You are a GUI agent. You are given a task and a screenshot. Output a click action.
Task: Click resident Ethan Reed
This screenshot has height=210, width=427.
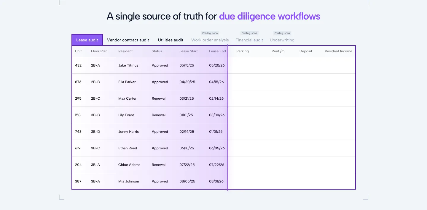(x=128, y=148)
